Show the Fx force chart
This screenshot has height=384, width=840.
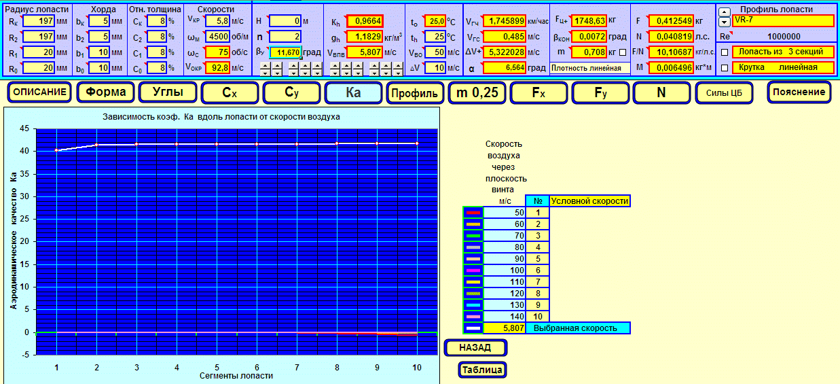tap(539, 92)
